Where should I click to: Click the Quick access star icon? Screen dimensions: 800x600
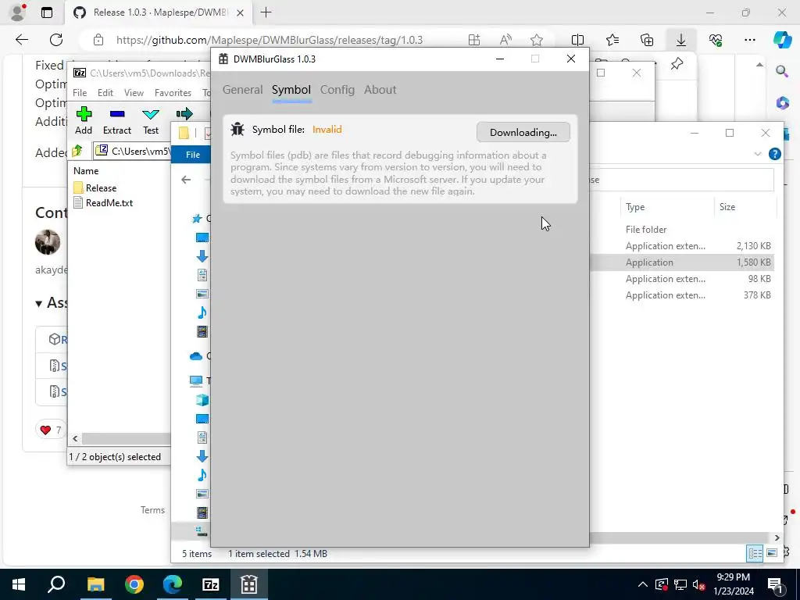click(x=196, y=219)
